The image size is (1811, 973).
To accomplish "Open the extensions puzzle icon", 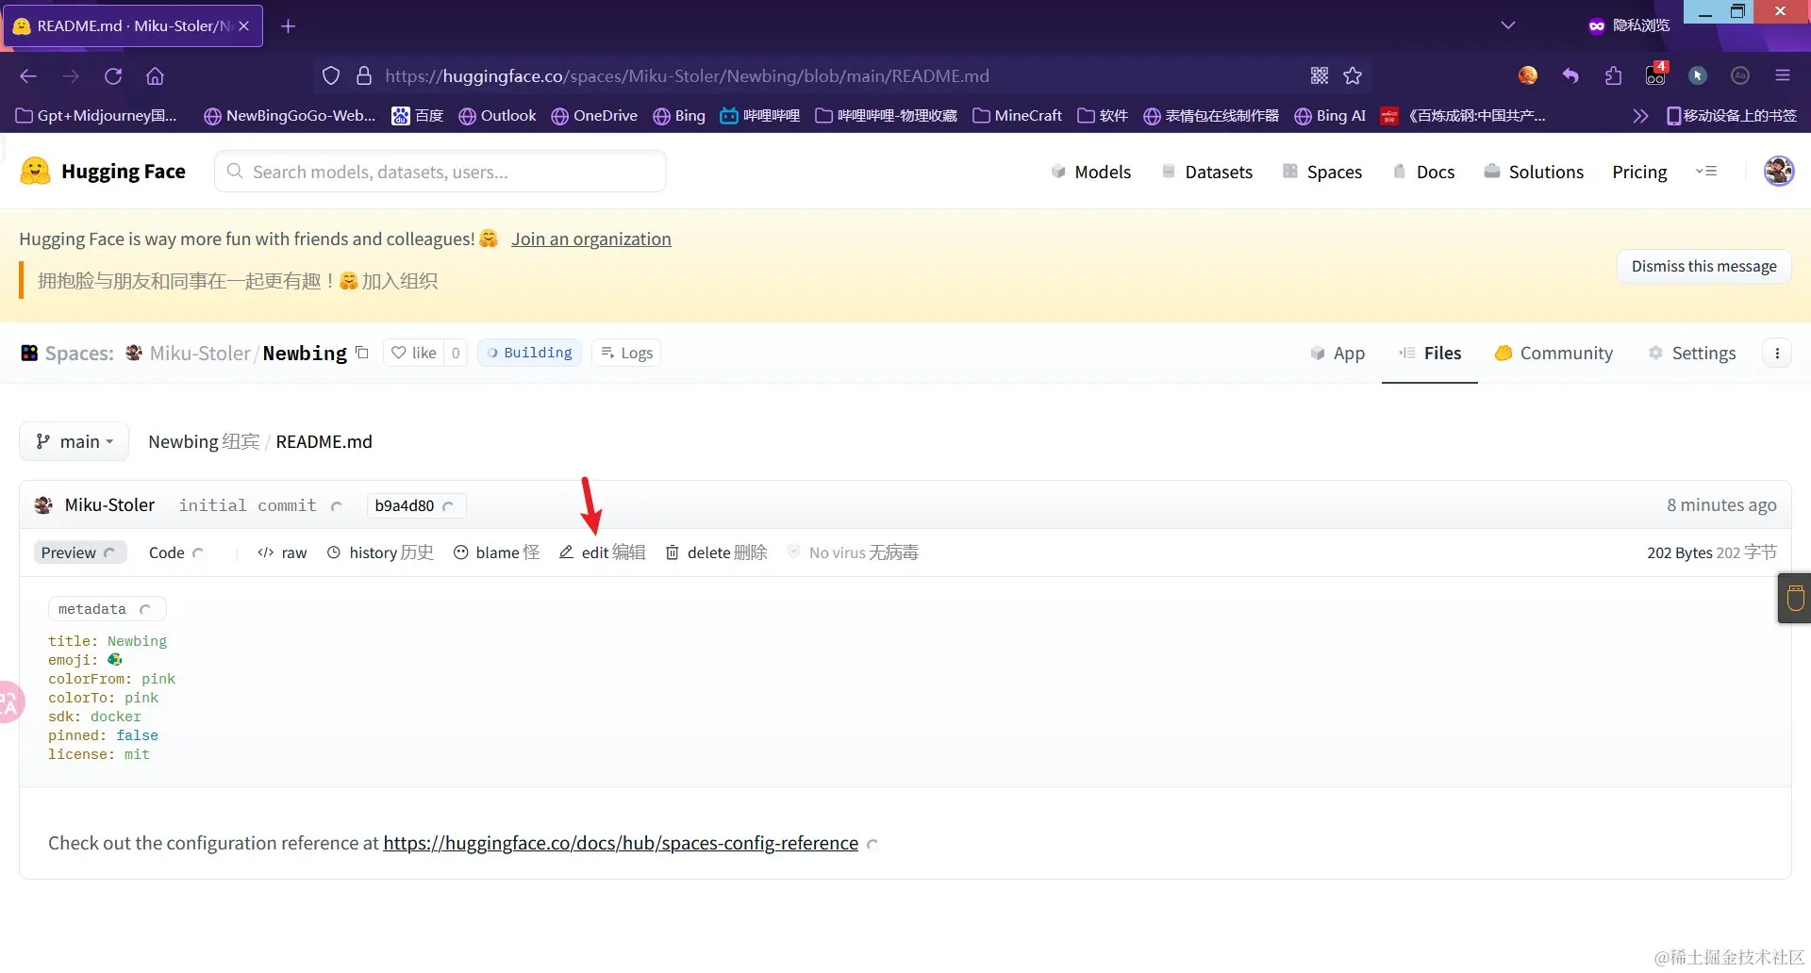I will click(x=1613, y=76).
